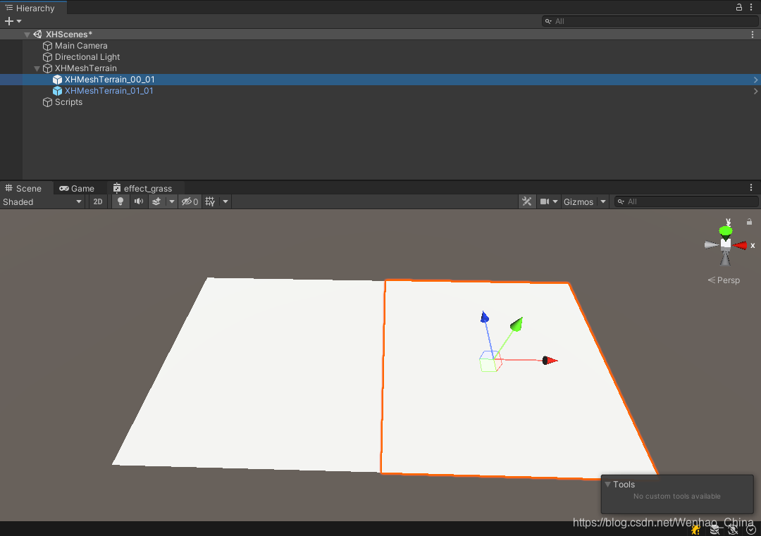Screen dimensions: 761x536
Task: Open prefab XHMeshTerrain_01_01 via its arrow
Action: click(x=755, y=91)
